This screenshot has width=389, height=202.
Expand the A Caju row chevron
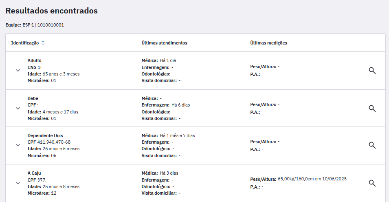tap(18, 183)
